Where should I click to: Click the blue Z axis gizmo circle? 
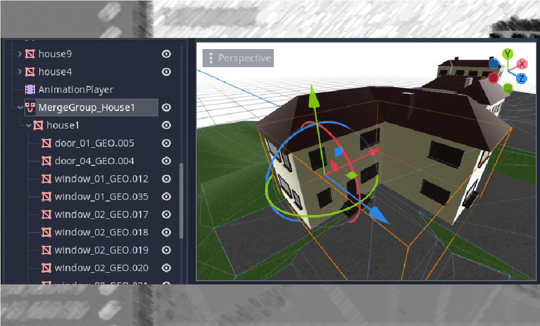521,78
